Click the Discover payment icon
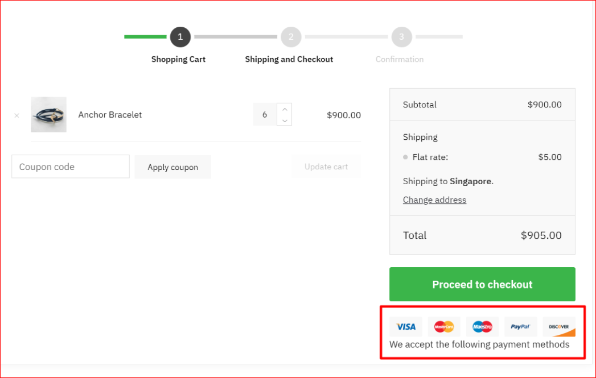596x378 pixels. (x=559, y=327)
